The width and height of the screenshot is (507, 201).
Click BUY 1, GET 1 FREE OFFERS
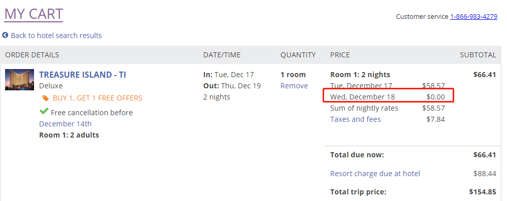click(98, 98)
